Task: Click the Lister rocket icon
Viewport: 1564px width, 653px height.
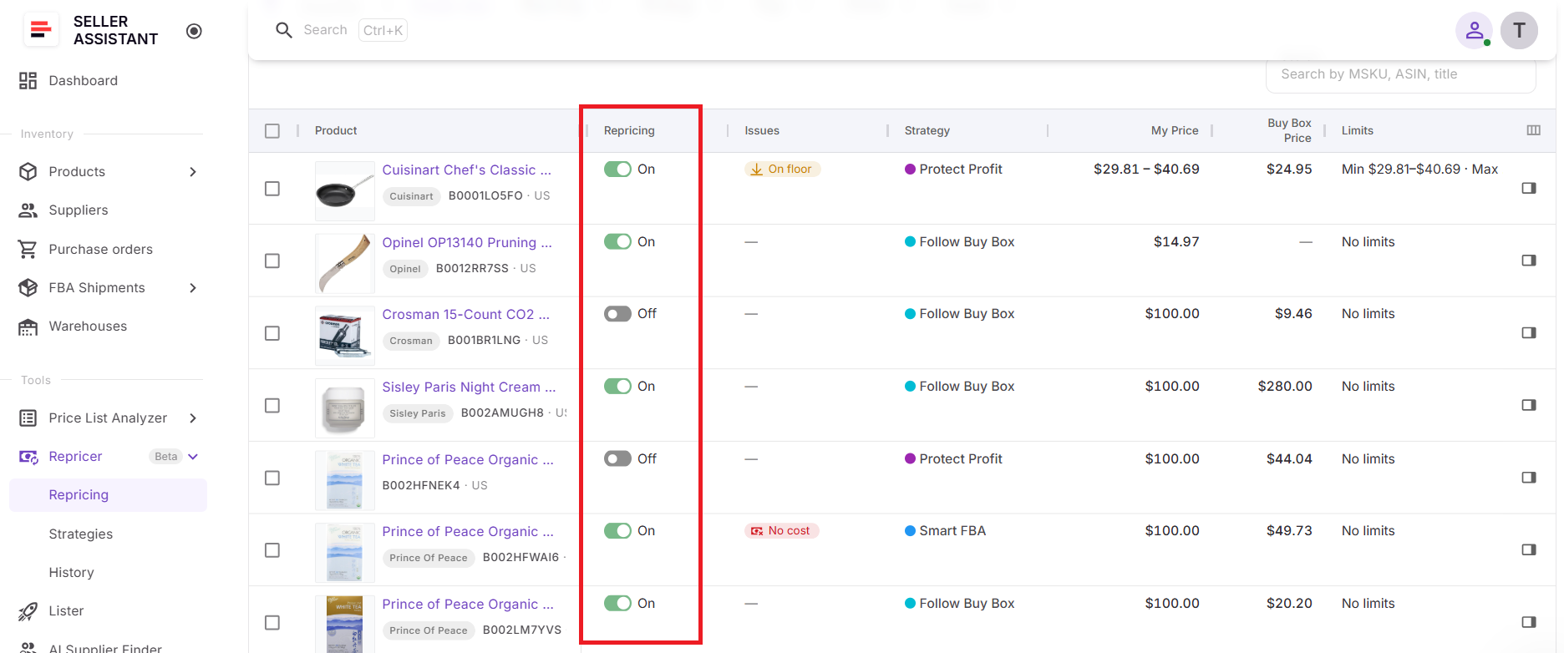Action: click(x=28, y=611)
